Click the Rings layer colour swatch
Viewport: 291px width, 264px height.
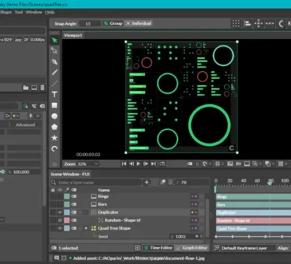67,197
